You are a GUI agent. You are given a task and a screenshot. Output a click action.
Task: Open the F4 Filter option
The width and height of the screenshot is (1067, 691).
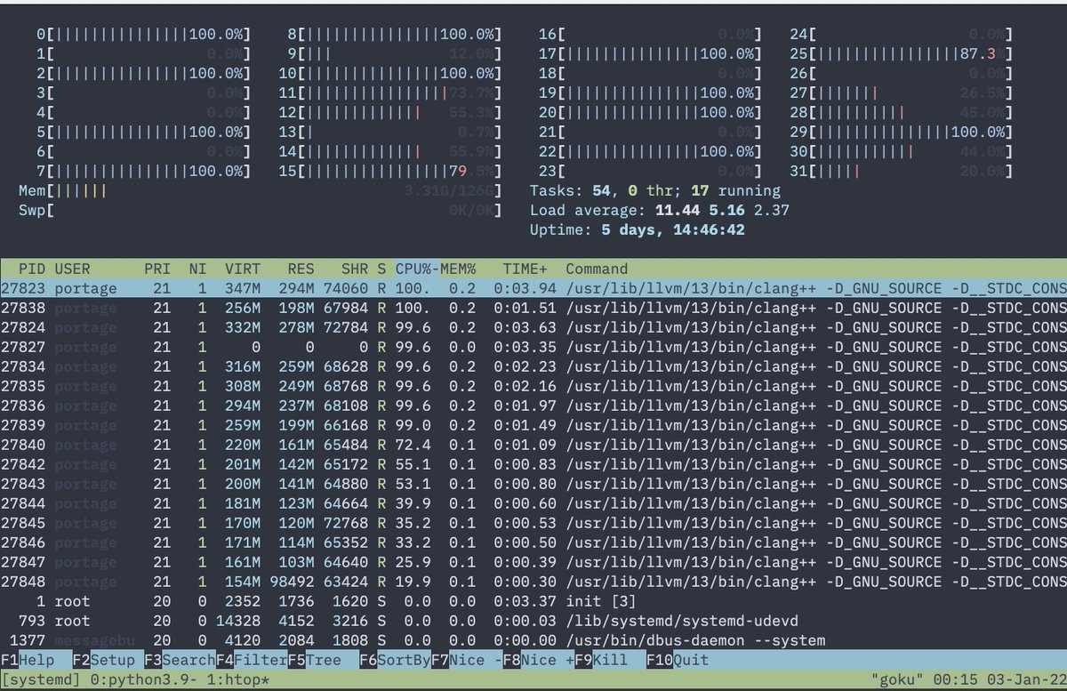tap(254, 661)
